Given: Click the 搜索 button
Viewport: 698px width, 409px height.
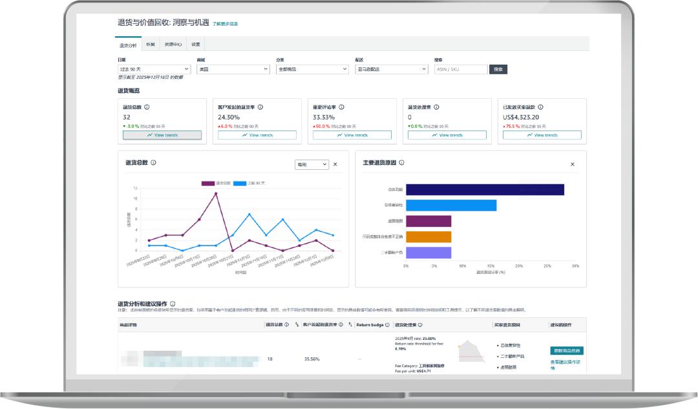Looking at the screenshot, I should (x=498, y=69).
